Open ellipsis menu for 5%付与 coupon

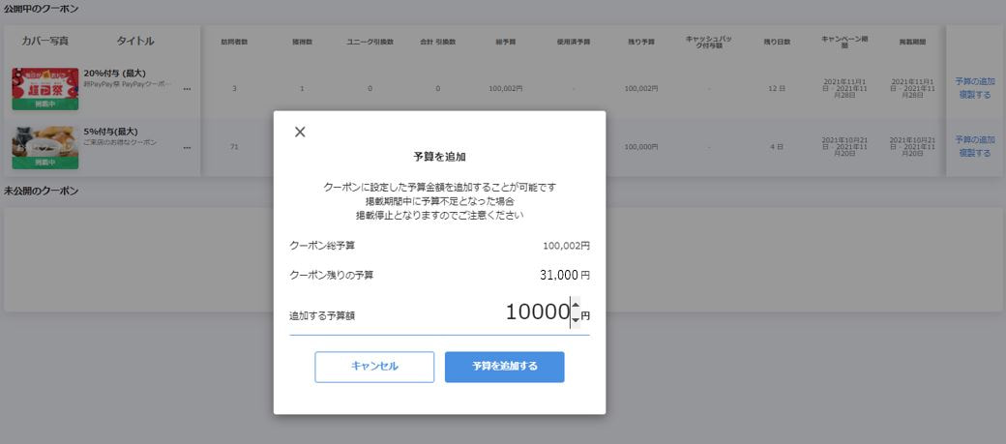coord(187,147)
